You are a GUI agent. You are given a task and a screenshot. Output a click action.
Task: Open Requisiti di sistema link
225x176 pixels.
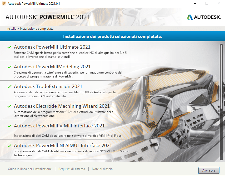pyautogui.click(x=72, y=169)
